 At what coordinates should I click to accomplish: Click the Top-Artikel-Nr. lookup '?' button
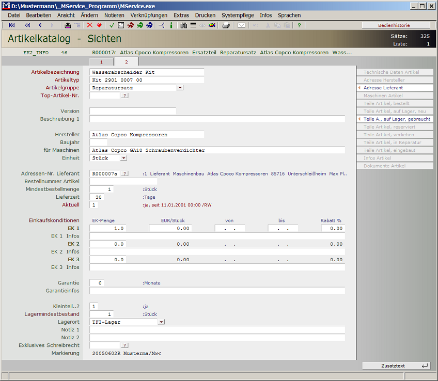(124, 96)
